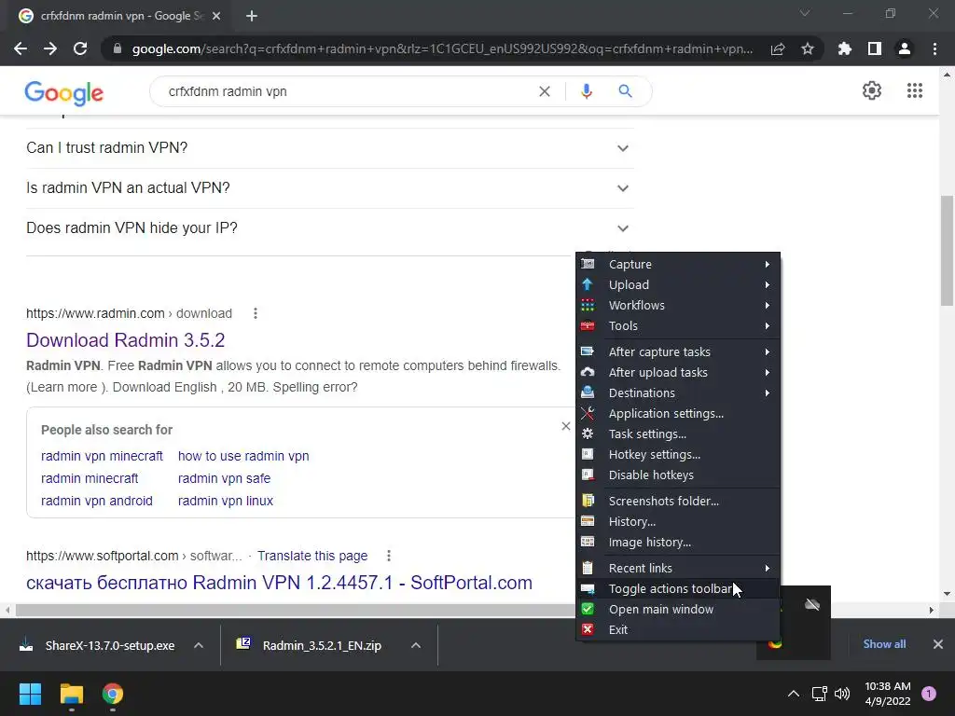This screenshot has width=955, height=716.
Task: Open Chrome profile avatar
Action: click(905, 48)
